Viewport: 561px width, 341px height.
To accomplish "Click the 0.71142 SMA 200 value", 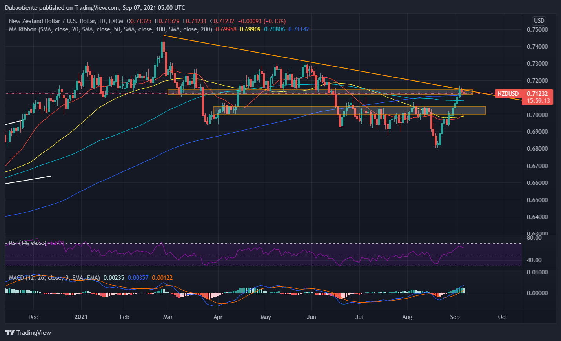I will point(299,29).
